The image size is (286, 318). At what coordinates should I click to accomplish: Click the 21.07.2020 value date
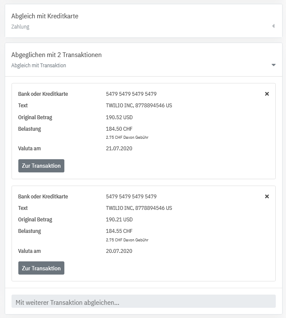tap(119, 149)
